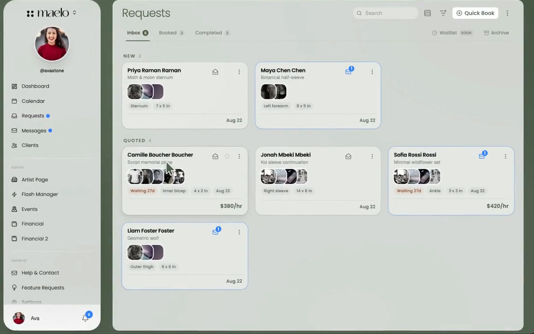
Task: Open Liam Foster card three-dot menu
Action: pyautogui.click(x=239, y=232)
